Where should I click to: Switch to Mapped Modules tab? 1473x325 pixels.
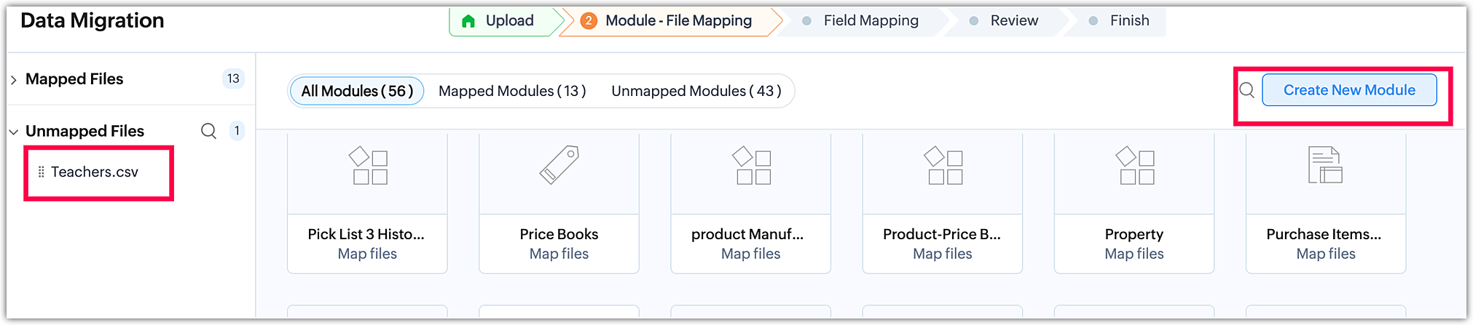512,91
